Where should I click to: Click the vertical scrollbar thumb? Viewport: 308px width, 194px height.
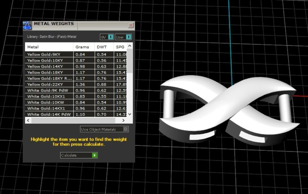[x=130, y=61]
